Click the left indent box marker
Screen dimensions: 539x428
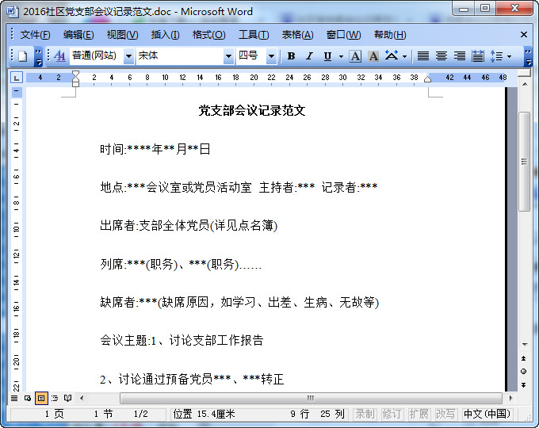click(75, 84)
